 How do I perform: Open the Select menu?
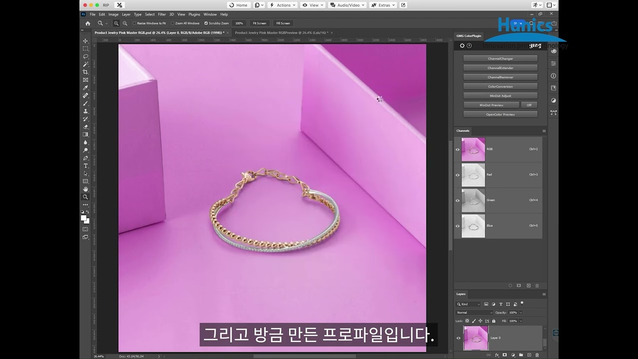tap(150, 14)
